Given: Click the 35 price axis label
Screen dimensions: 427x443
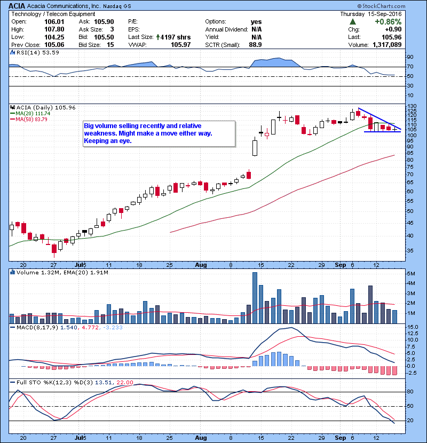Looking at the screenshot, I should coord(410,251).
